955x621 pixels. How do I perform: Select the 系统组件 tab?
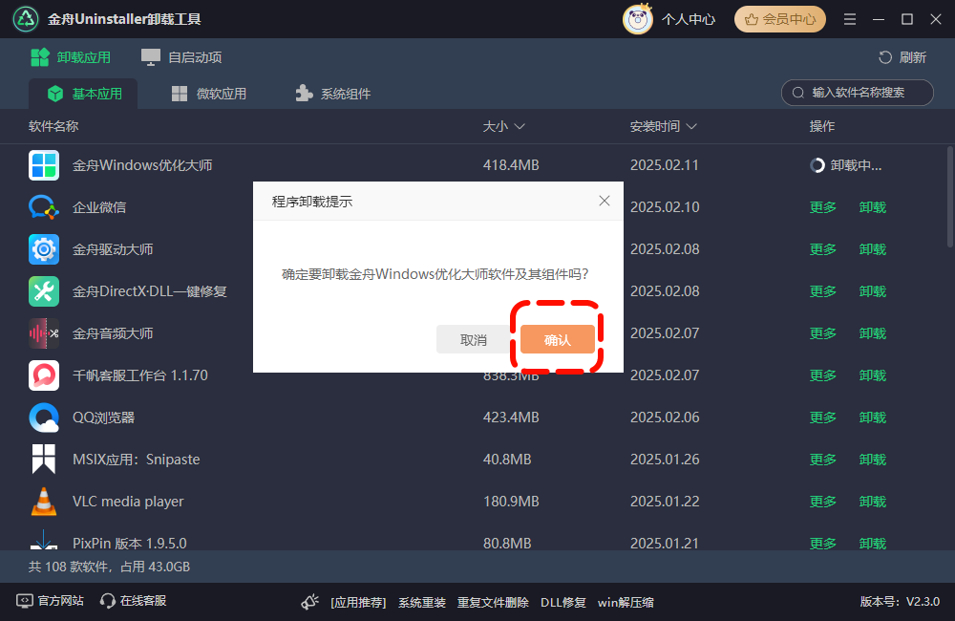coord(333,94)
